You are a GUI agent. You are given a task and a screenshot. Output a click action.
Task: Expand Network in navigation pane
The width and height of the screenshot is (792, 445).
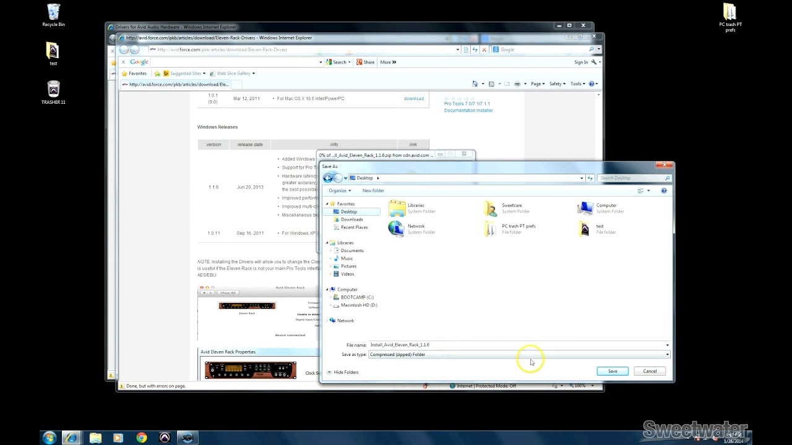(327, 320)
